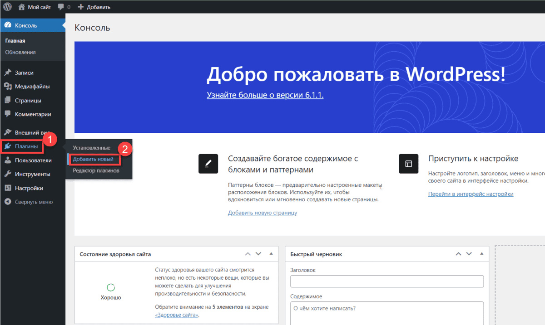
Task: Click the Медиафайлы media icon
Action: point(8,86)
